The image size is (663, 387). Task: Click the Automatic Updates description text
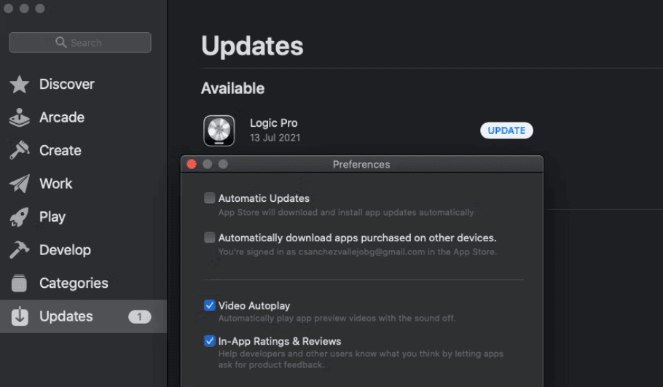pyautogui.click(x=346, y=212)
